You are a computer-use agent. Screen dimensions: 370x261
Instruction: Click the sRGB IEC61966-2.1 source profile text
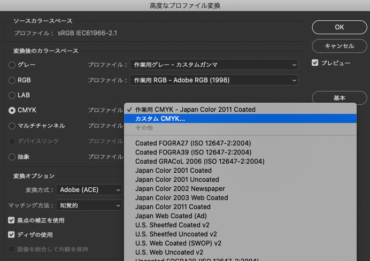pos(87,33)
